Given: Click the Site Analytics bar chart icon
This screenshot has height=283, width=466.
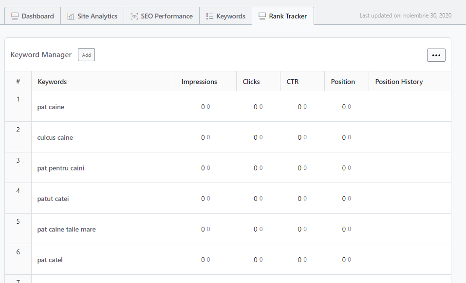Looking at the screenshot, I should pos(71,16).
